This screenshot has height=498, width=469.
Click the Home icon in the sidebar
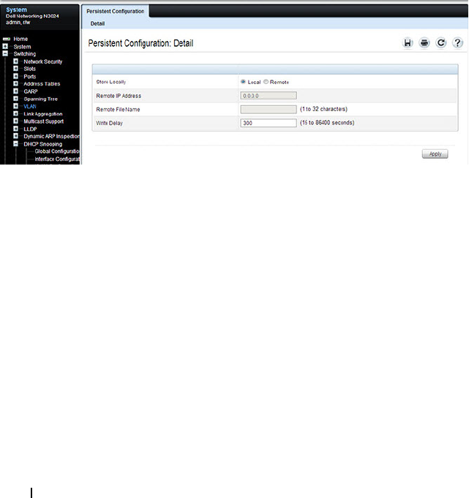pos(7,39)
